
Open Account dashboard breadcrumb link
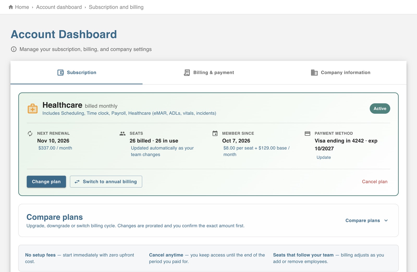59,7
